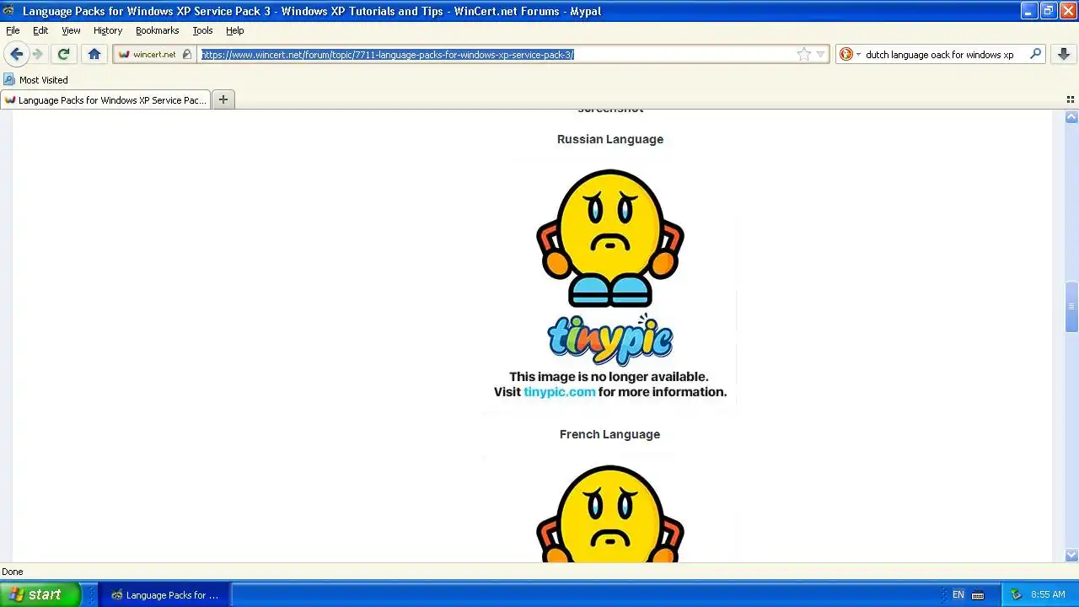Click the Most Visited bookmarks folder
Screen dimensions: 1079x607
[x=35, y=80]
